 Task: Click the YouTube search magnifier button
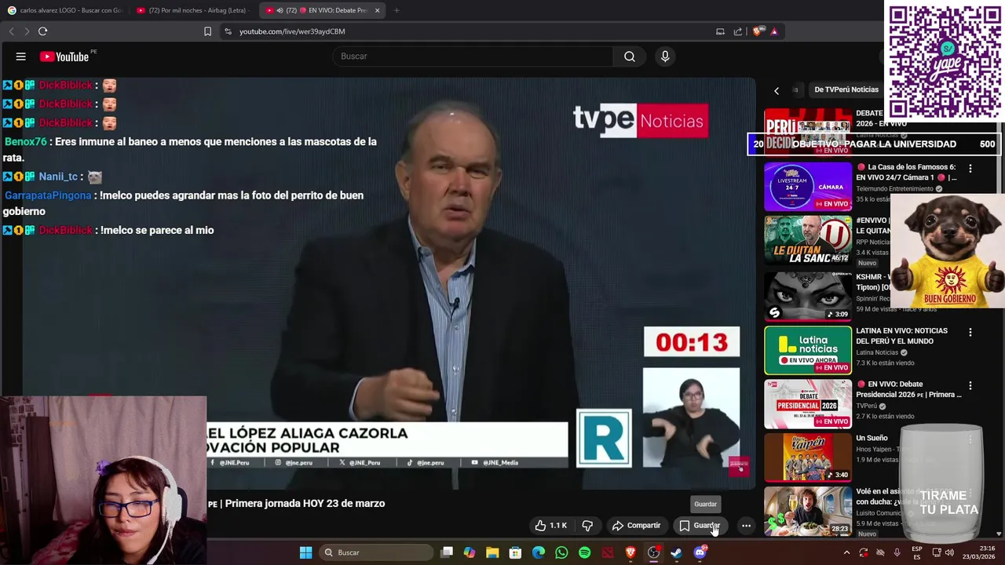(x=630, y=56)
